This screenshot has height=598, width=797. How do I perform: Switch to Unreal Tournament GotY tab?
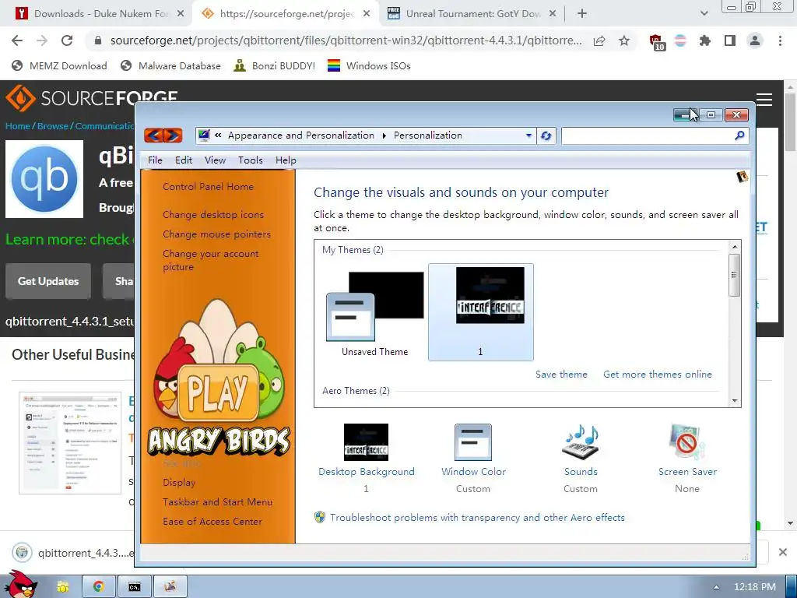[x=472, y=14]
